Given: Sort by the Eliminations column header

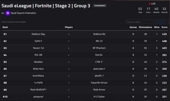Looking at the screenshot, I should point(145,27).
